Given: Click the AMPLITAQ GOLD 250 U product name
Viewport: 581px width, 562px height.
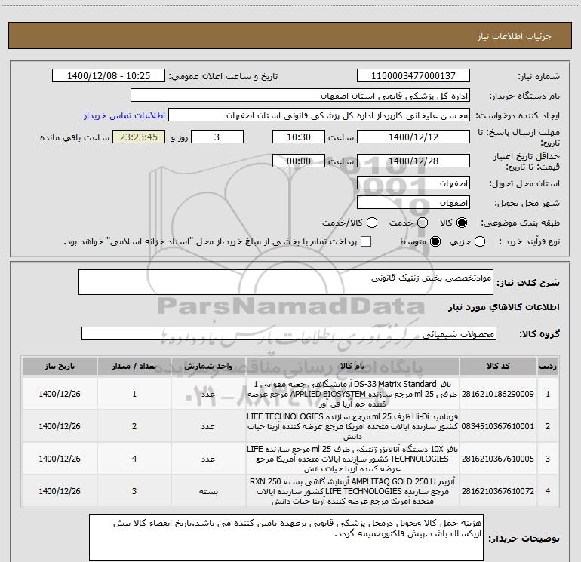Looking at the screenshot, I should (x=352, y=491).
